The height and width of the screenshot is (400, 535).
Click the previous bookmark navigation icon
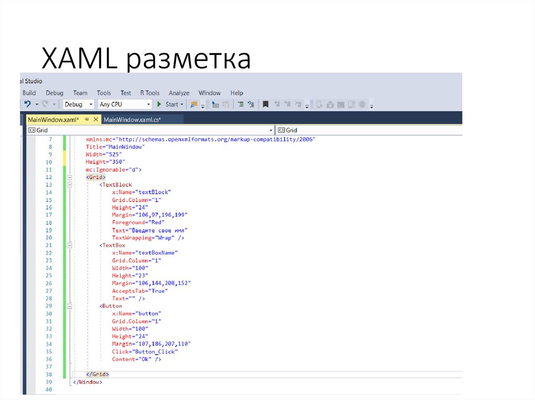click(x=277, y=103)
